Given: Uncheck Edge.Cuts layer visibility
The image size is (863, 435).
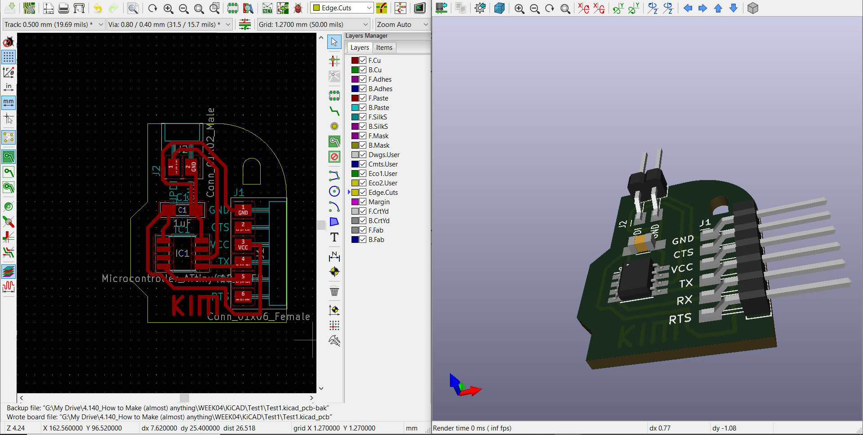Looking at the screenshot, I should pos(363,192).
